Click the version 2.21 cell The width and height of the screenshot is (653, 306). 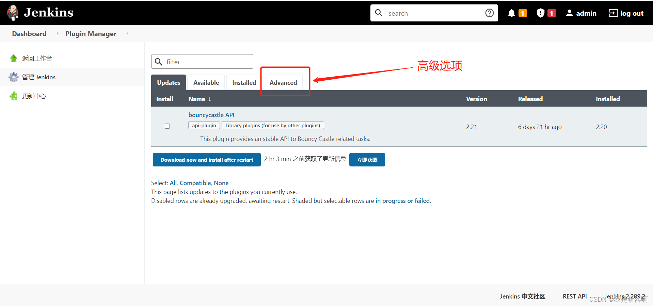472,127
